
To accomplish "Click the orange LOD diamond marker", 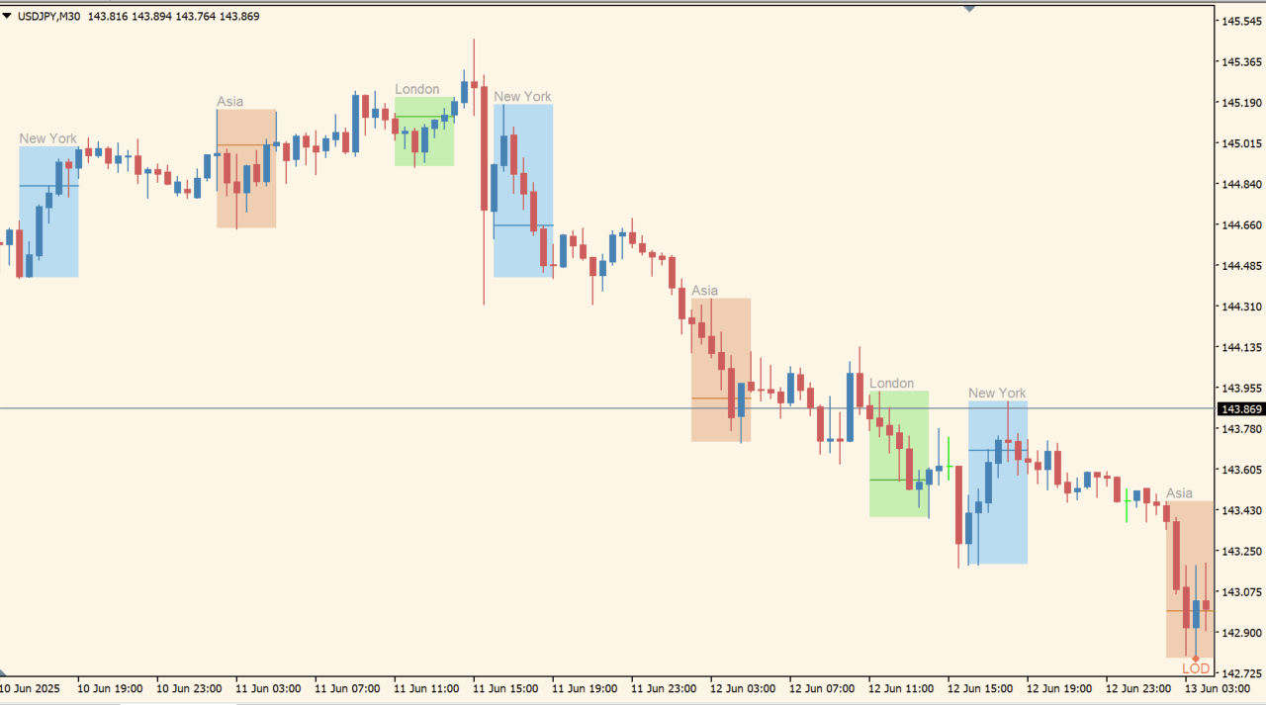I will coord(1196,659).
